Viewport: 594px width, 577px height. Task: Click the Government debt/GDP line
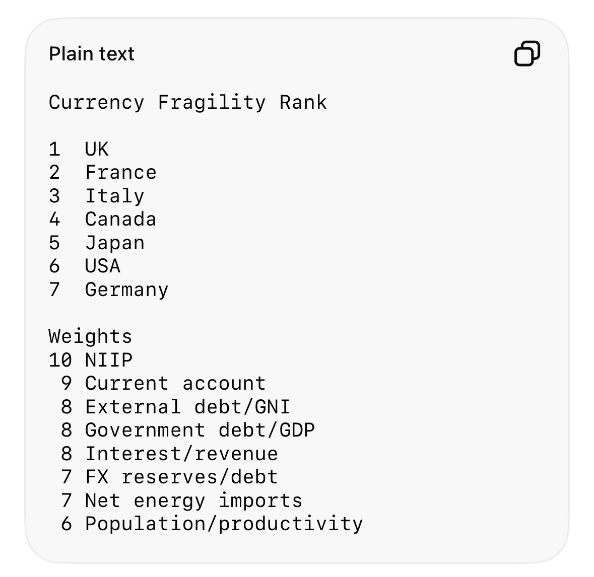(187, 430)
